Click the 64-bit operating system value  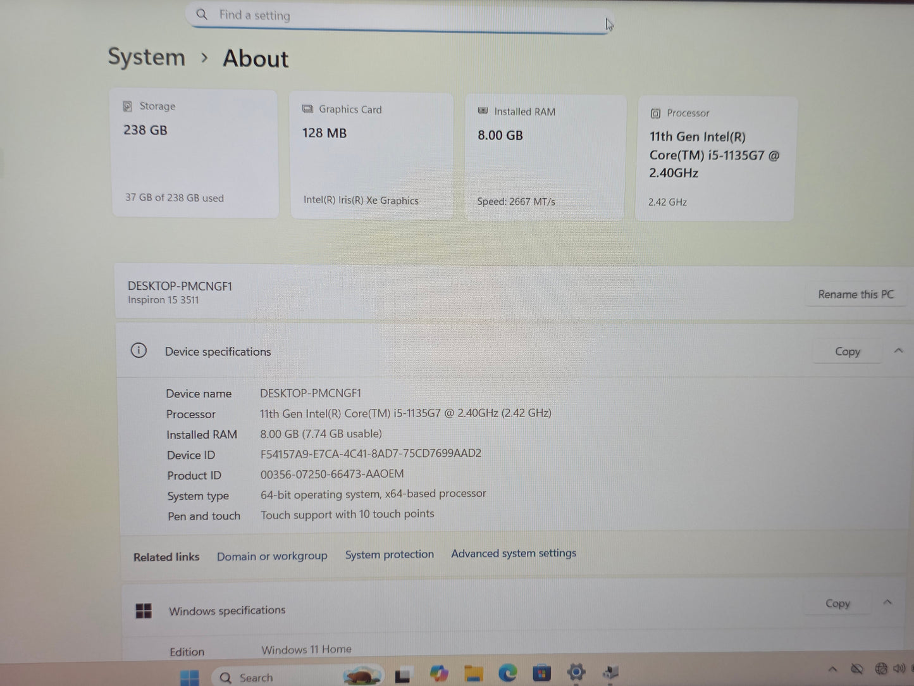click(373, 494)
